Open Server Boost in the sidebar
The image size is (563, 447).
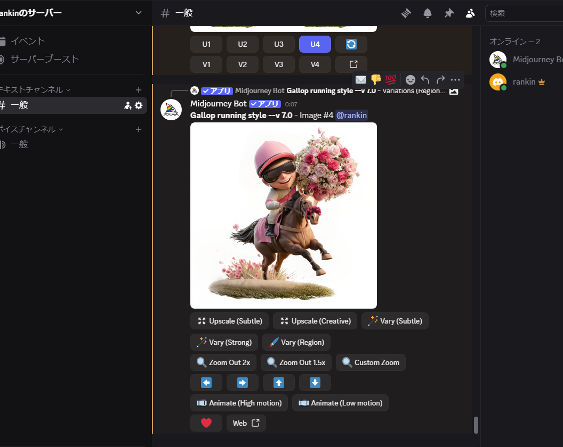(45, 59)
